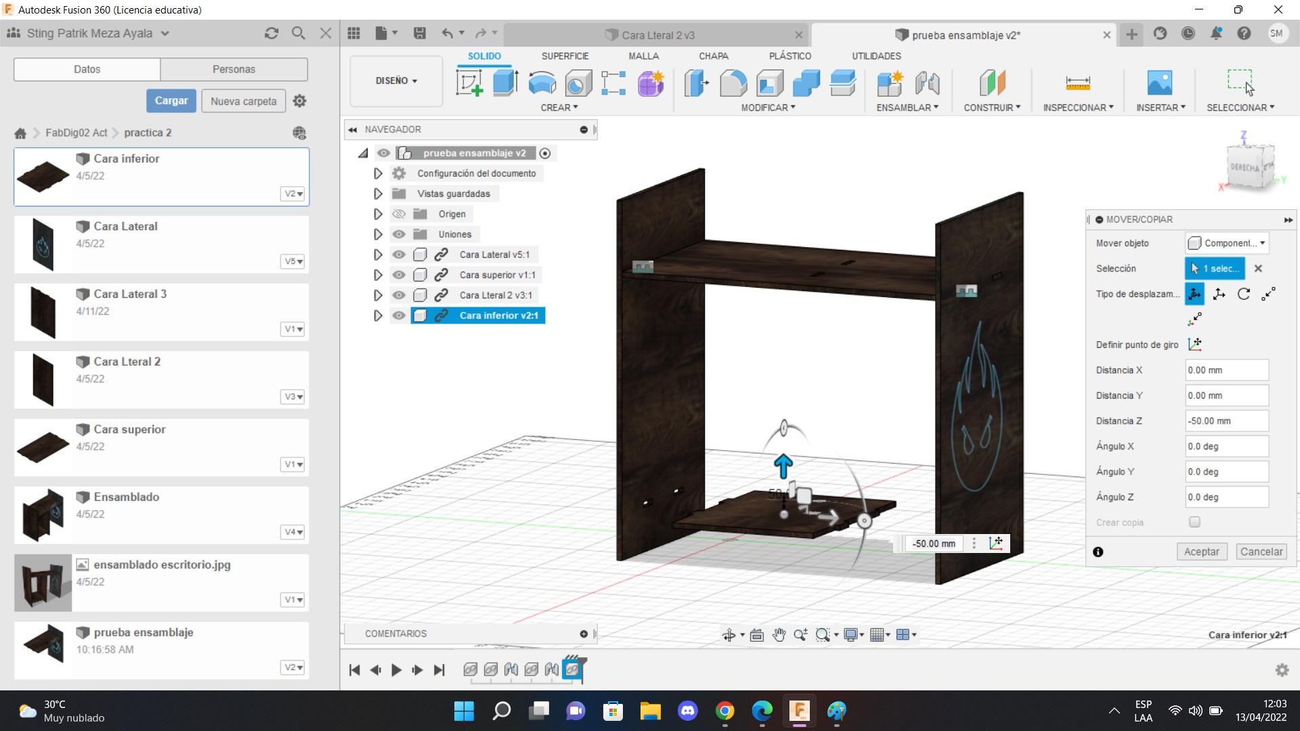Expand Cara Lateral v5:1 component
This screenshot has width=1300, height=731.
(x=378, y=255)
